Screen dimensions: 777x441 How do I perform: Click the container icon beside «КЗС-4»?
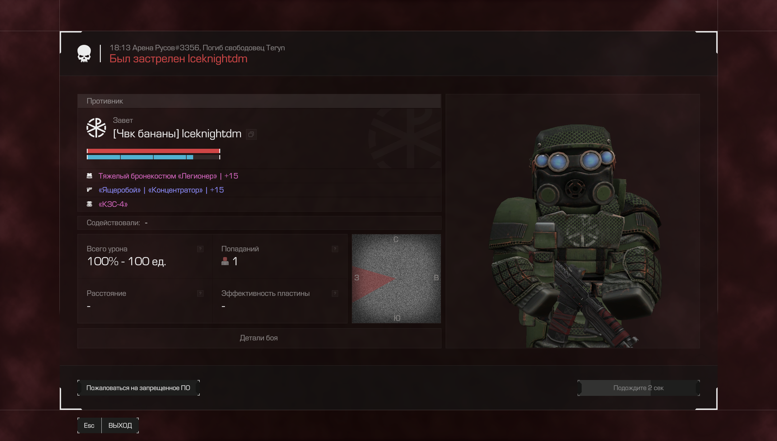point(90,204)
